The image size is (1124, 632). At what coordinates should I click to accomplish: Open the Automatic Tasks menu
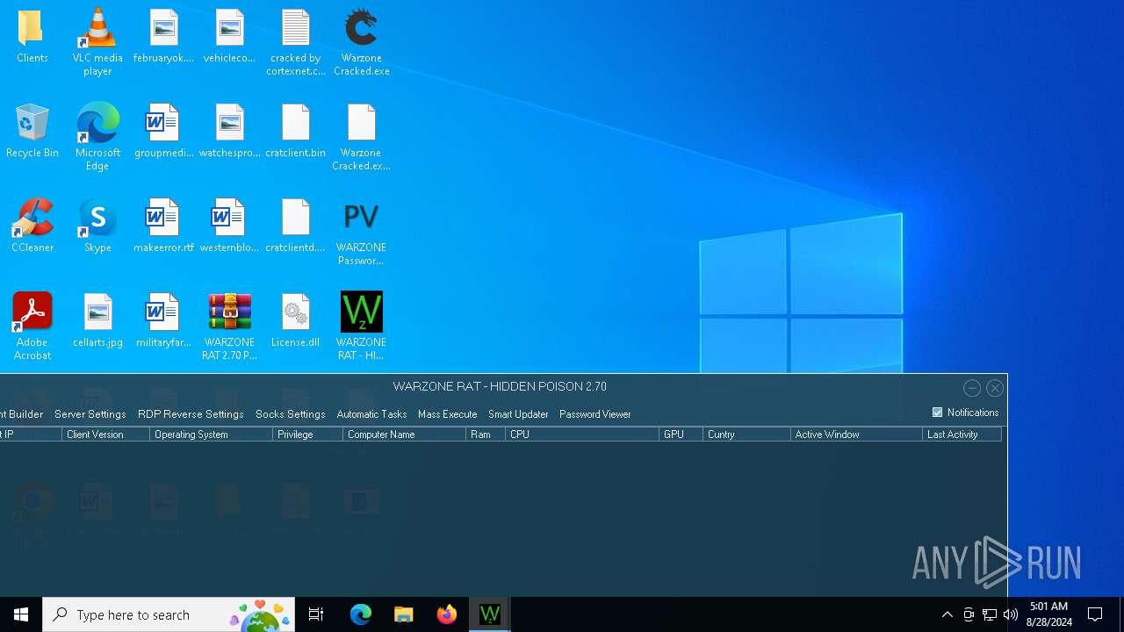pos(371,414)
